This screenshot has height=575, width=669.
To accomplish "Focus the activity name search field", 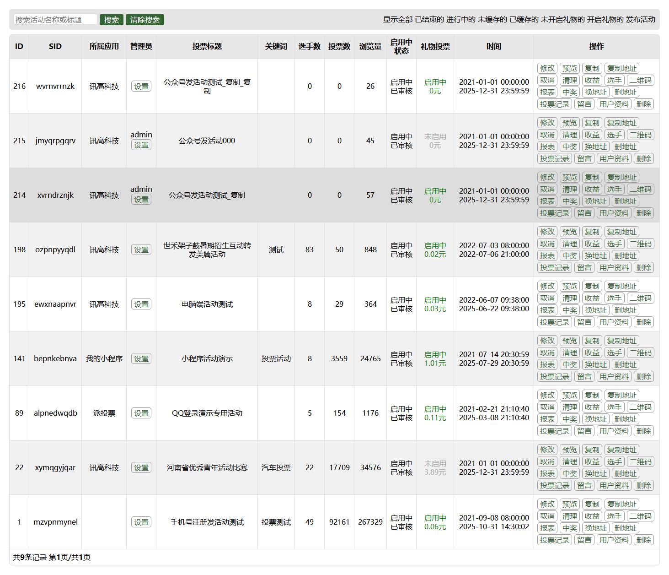I will 55,20.
